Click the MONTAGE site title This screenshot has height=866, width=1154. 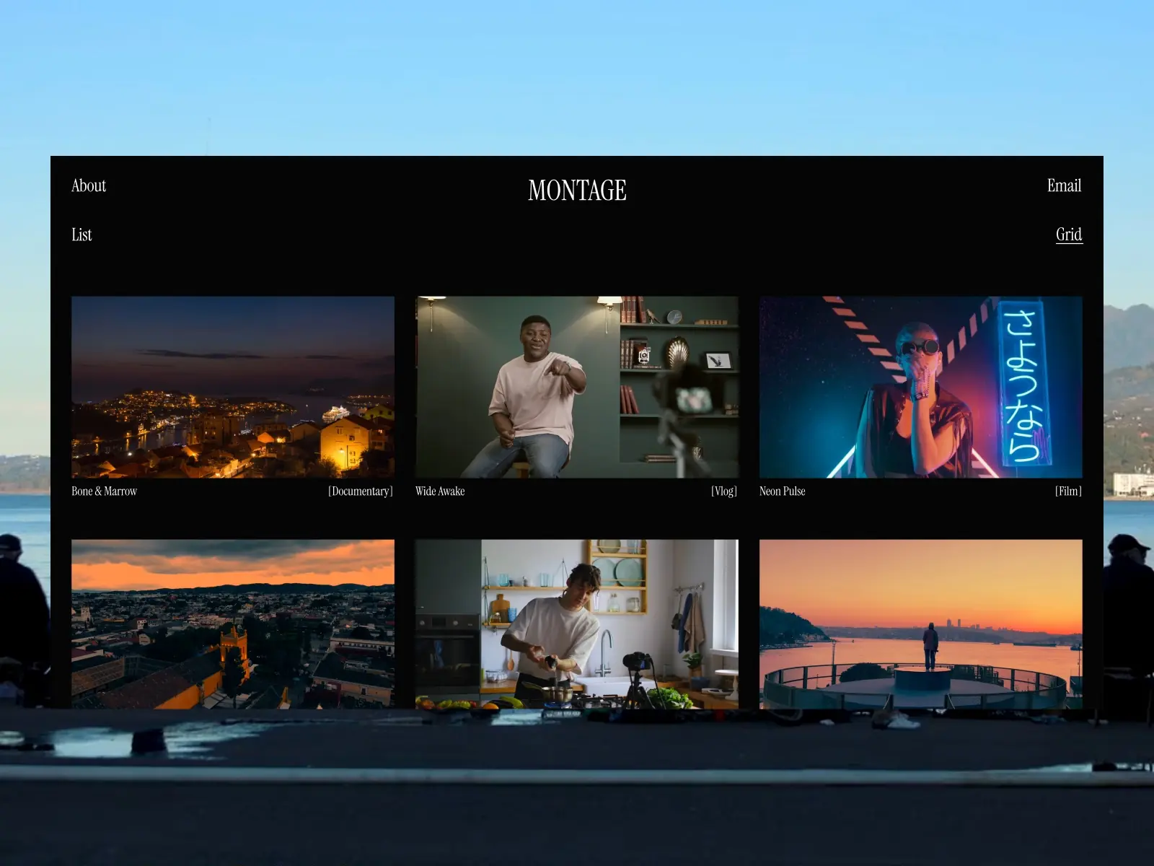(x=577, y=191)
